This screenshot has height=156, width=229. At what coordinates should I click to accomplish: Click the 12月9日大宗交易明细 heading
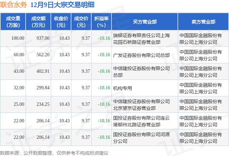[62, 5]
